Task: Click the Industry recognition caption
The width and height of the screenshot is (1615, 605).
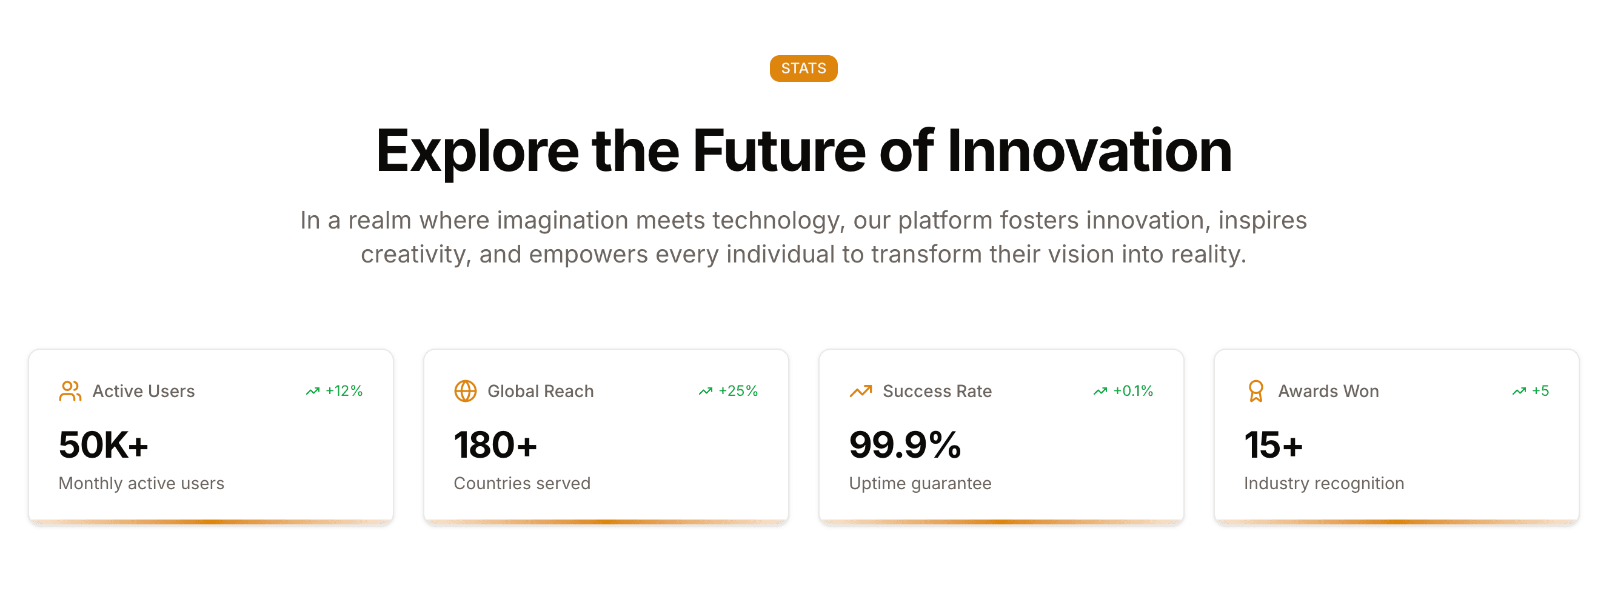Action: tap(1323, 483)
